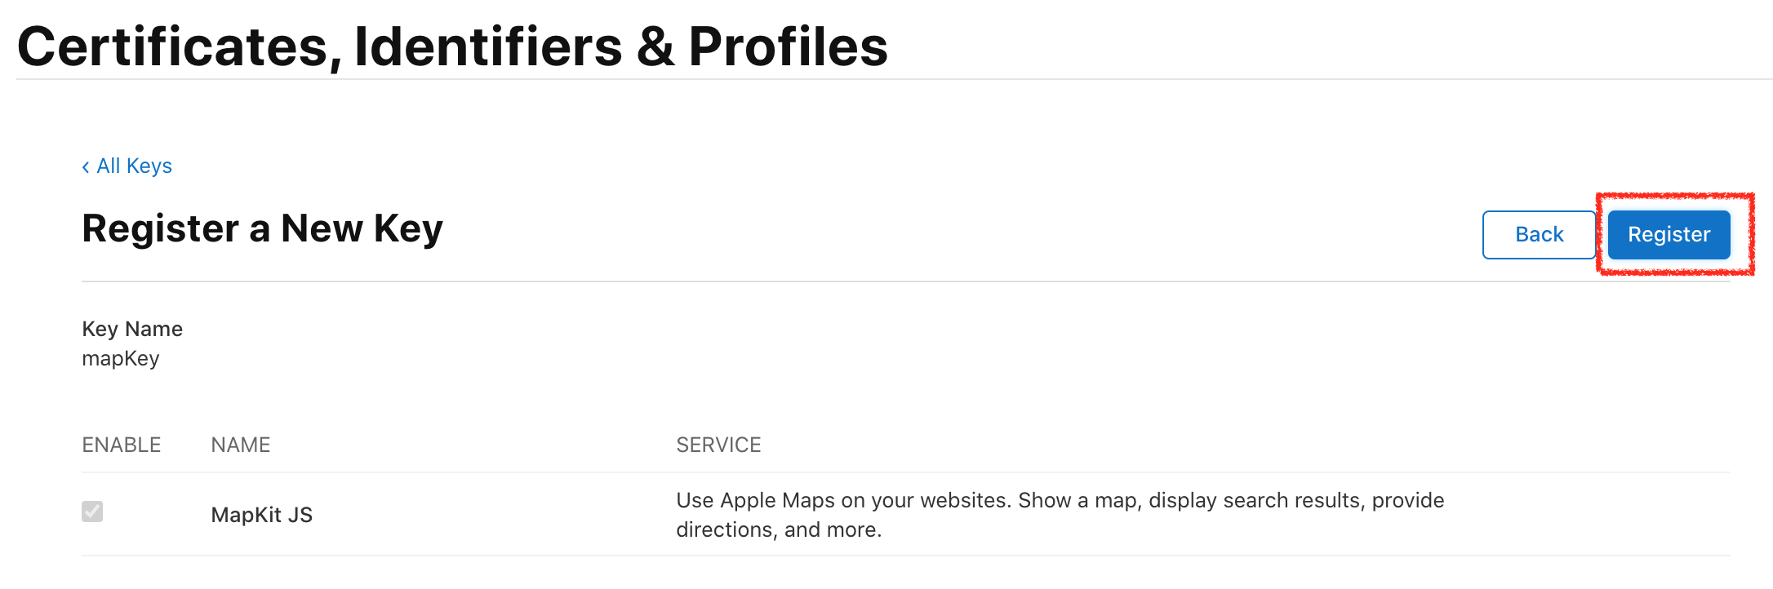Click the back chevron beside All Keys
The width and height of the screenshot is (1773, 589).
(x=86, y=167)
